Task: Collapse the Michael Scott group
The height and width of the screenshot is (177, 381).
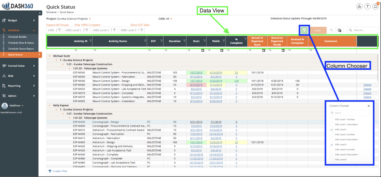Action: pyautogui.click(x=50, y=56)
